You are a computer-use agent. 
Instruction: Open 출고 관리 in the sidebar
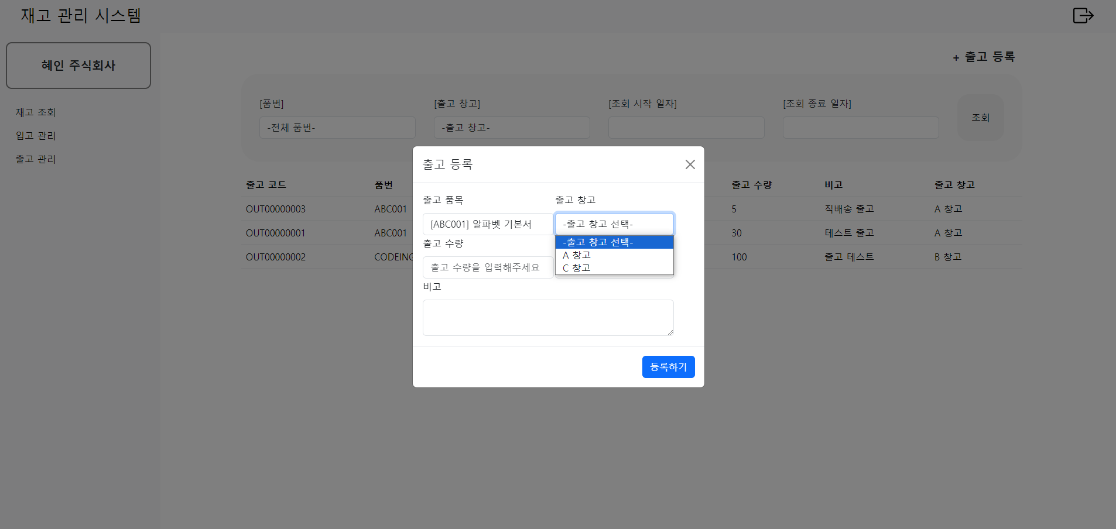coord(36,159)
